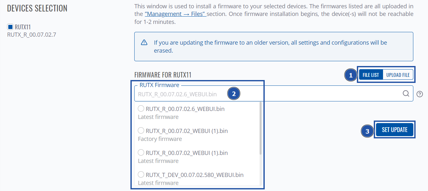Click the numbered step badge 1
Image resolution: width=428 pixels, height=191 pixels.
(351, 75)
